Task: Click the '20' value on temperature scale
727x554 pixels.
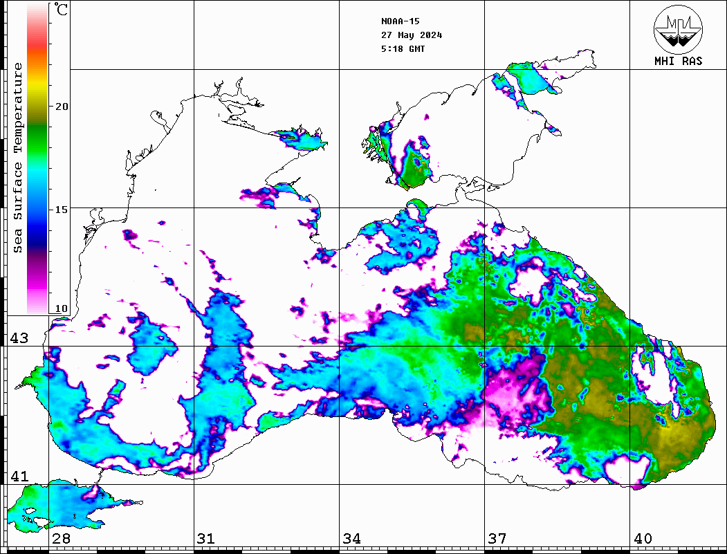Action: coord(61,107)
